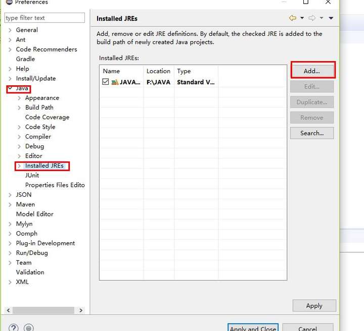This screenshot has height=331, width=364.
Task: Click the Type column header
Action: tap(196, 71)
